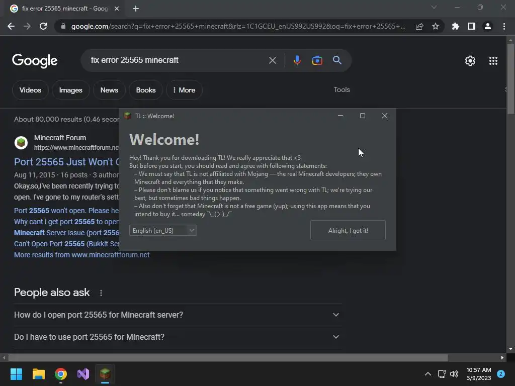
Task: Select the Videos search filter
Action: click(x=30, y=90)
